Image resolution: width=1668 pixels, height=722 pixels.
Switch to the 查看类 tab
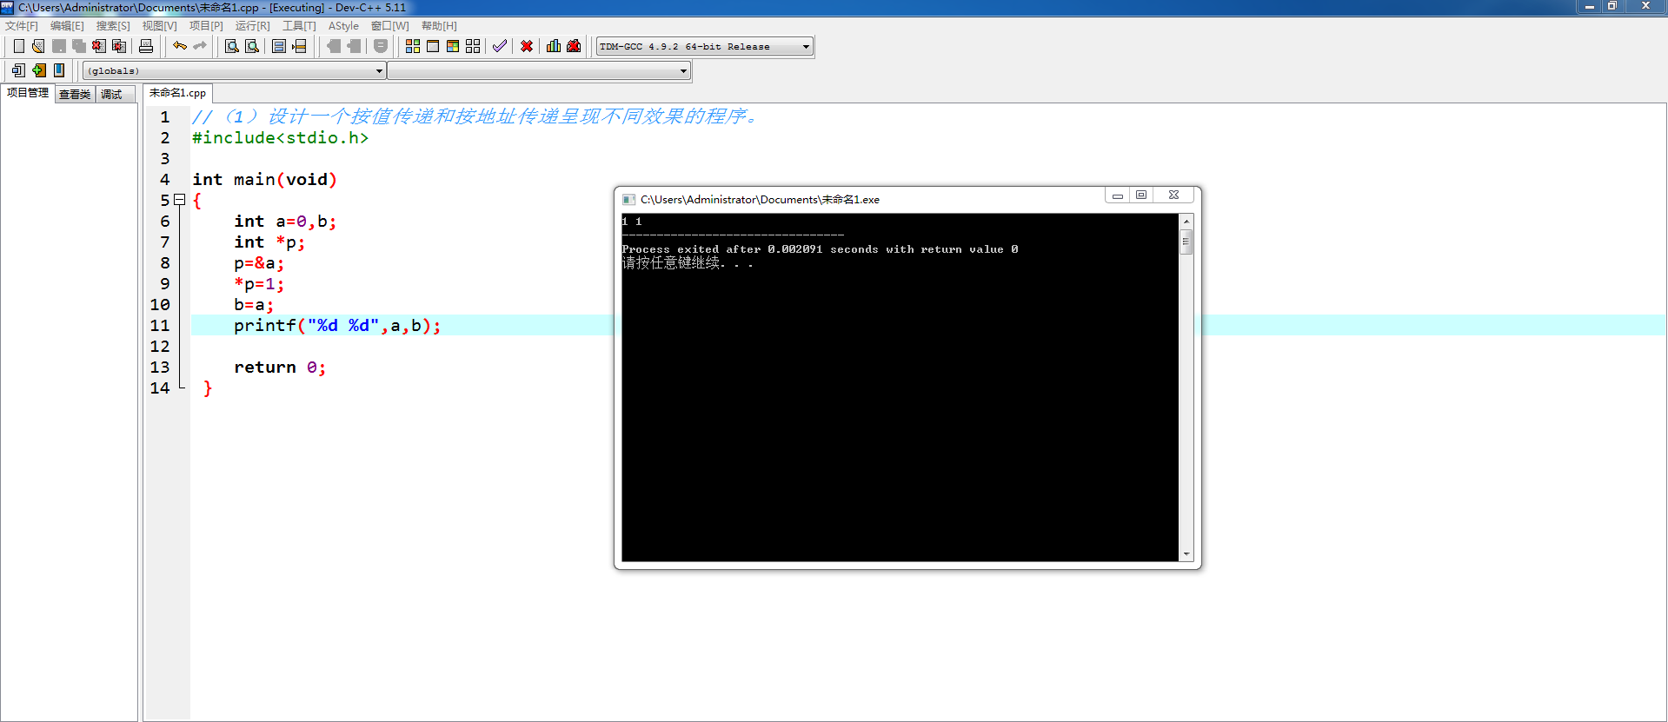[x=75, y=95]
